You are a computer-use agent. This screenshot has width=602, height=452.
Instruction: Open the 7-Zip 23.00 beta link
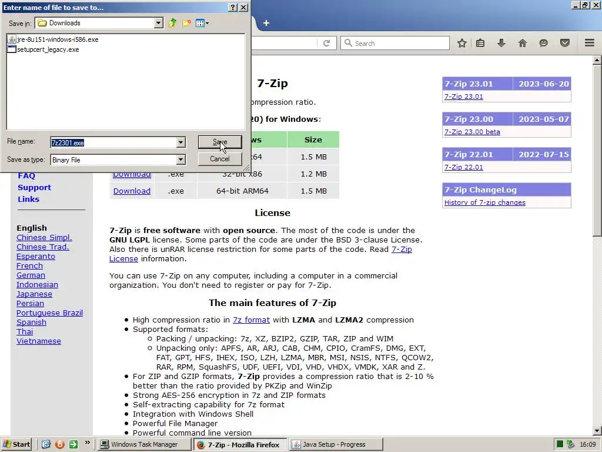coord(472,132)
